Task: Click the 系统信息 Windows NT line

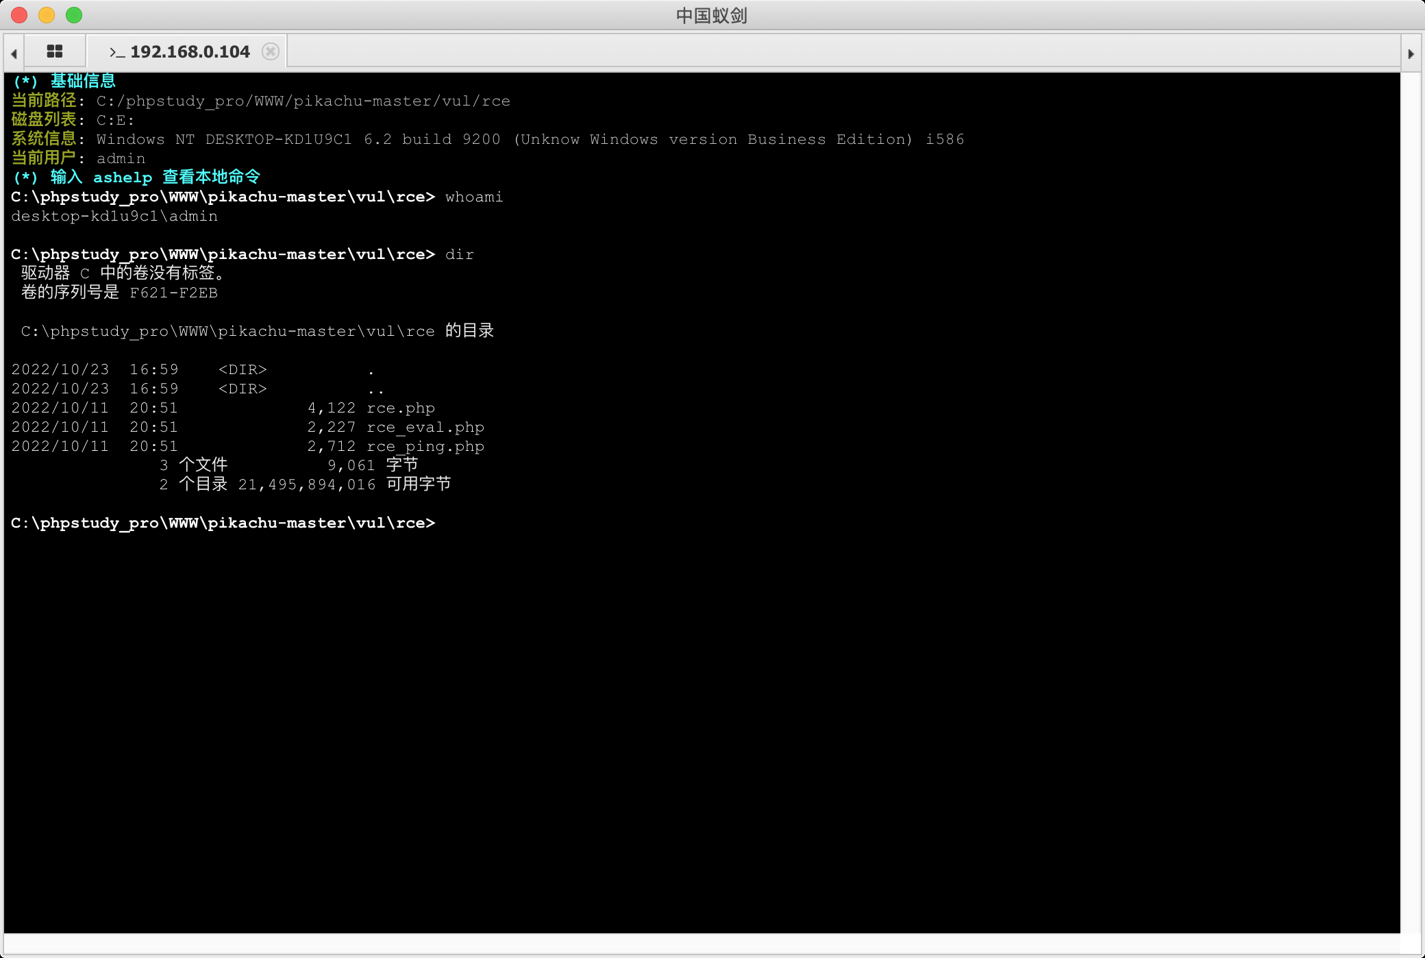Action: 488,139
